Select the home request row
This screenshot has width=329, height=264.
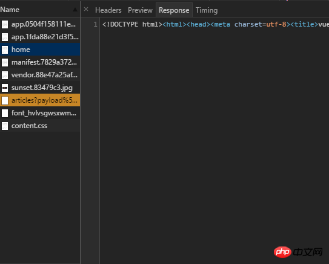40,50
